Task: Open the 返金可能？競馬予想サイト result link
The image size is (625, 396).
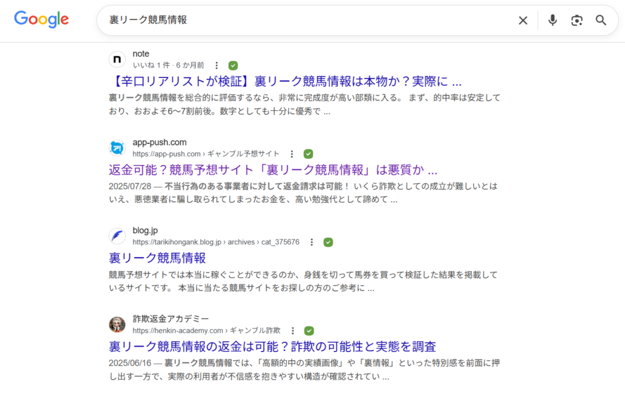Action: point(273,171)
